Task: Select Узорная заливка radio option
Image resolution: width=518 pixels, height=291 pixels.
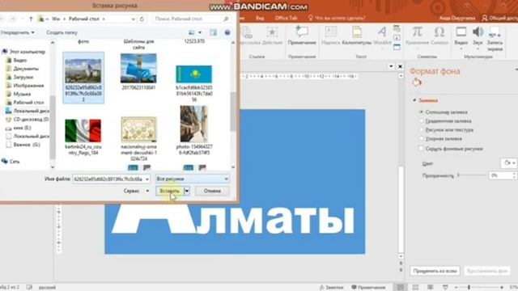Action: 421,138
